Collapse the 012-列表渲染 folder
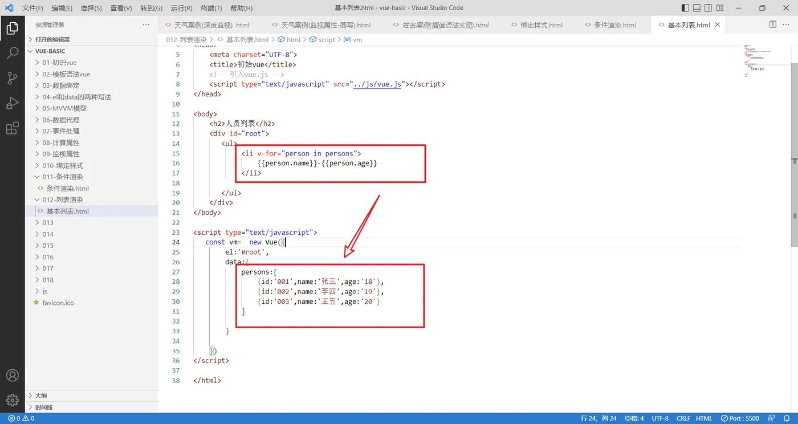Image resolution: width=798 pixels, height=424 pixels. pos(91,199)
